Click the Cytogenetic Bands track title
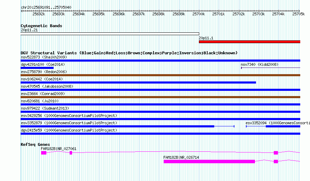The width and height of the screenshot is (310, 181). point(41,26)
